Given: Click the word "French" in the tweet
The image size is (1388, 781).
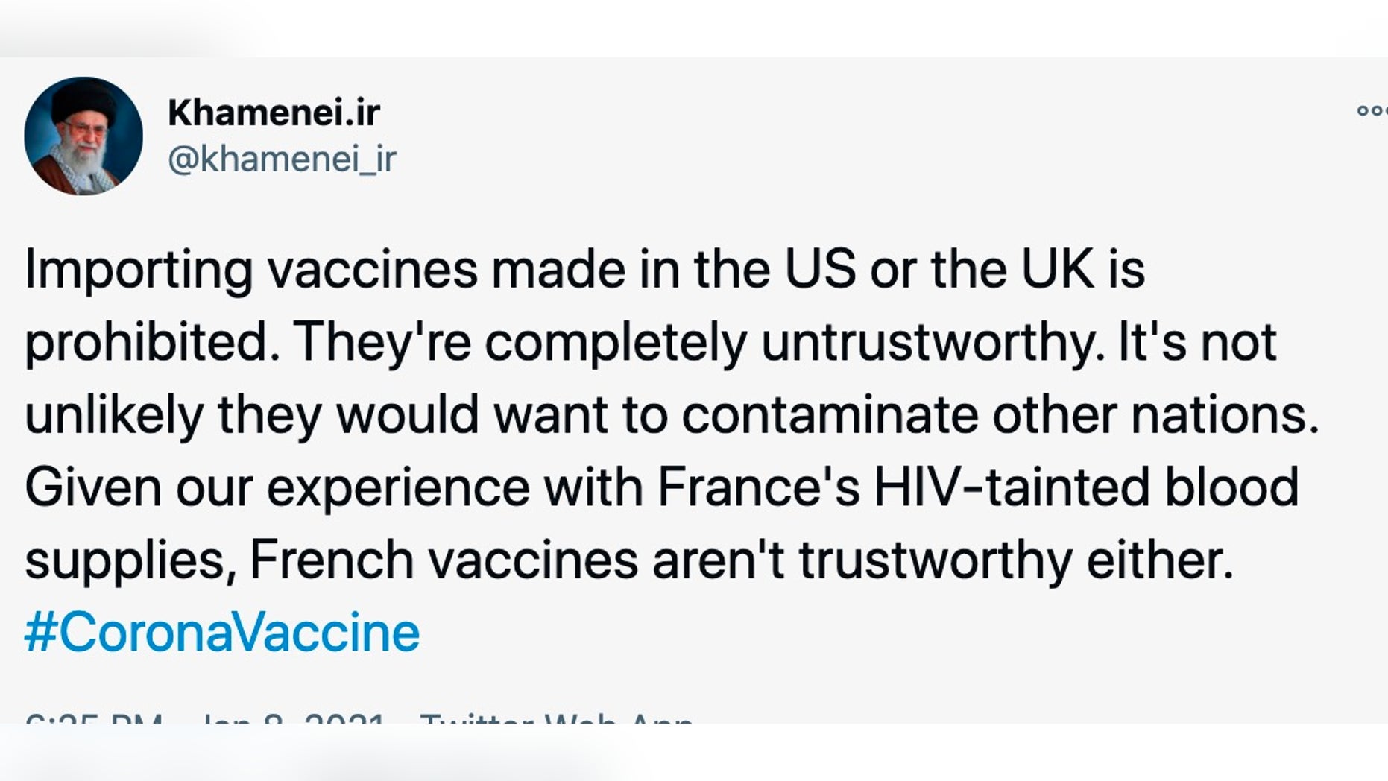Looking at the screenshot, I should click(x=331, y=560).
